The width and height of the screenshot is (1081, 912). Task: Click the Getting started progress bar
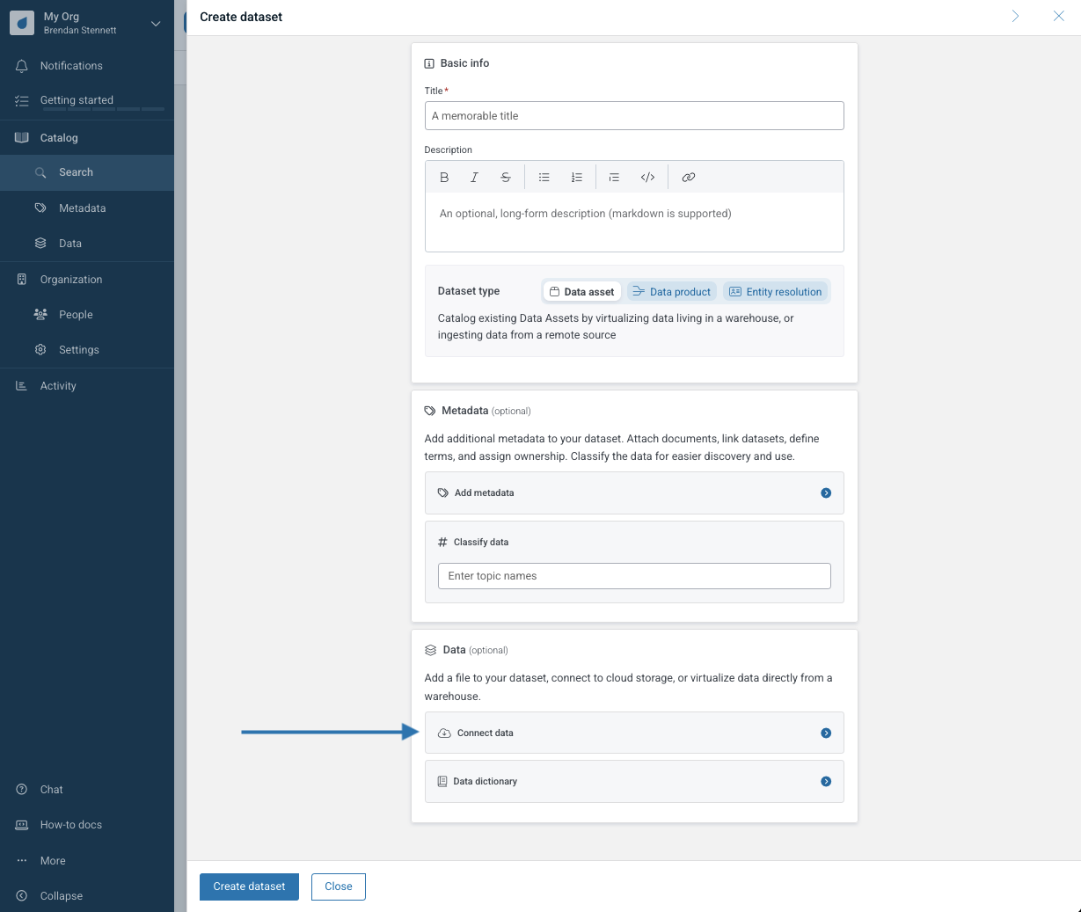click(x=102, y=109)
